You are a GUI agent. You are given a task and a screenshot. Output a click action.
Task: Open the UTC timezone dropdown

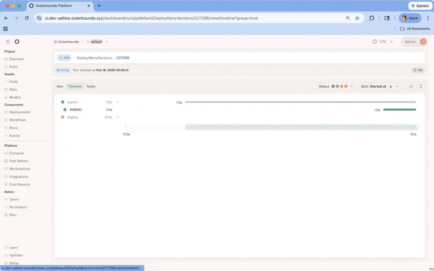click(383, 41)
